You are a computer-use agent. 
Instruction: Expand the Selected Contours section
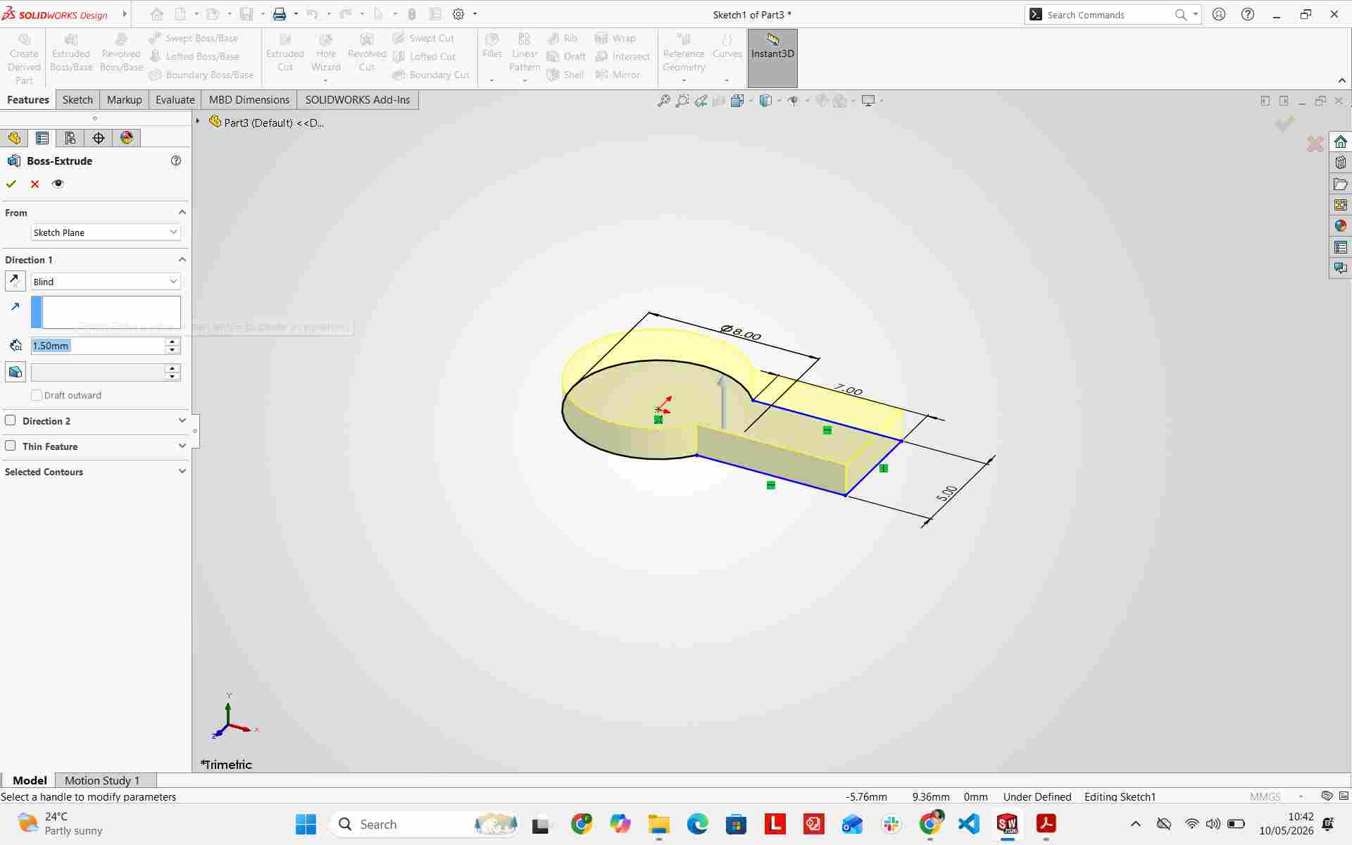(x=182, y=471)
